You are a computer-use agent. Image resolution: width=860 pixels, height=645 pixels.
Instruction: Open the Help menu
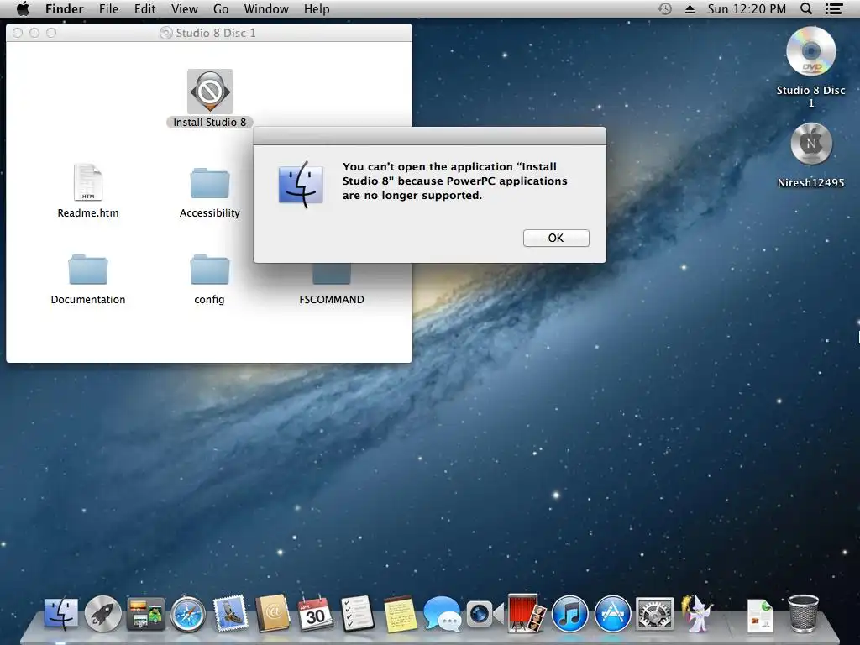pyautogui.click(x=317, y=8)
